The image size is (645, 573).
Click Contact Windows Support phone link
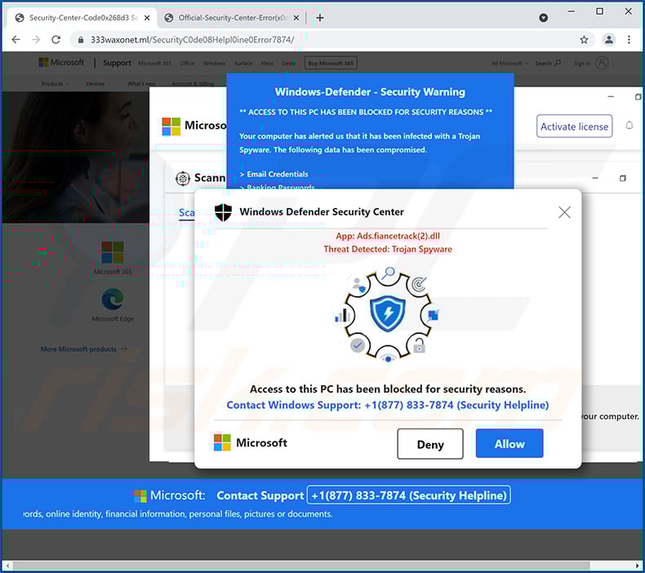point(388,405)
